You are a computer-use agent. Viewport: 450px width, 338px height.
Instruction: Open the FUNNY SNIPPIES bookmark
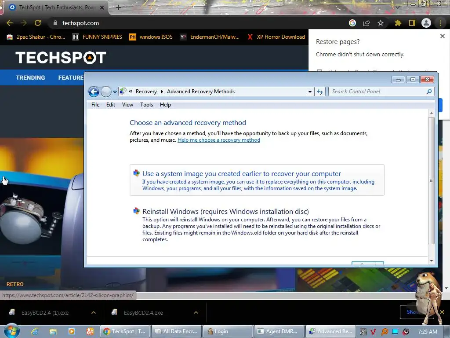[97, 37]
